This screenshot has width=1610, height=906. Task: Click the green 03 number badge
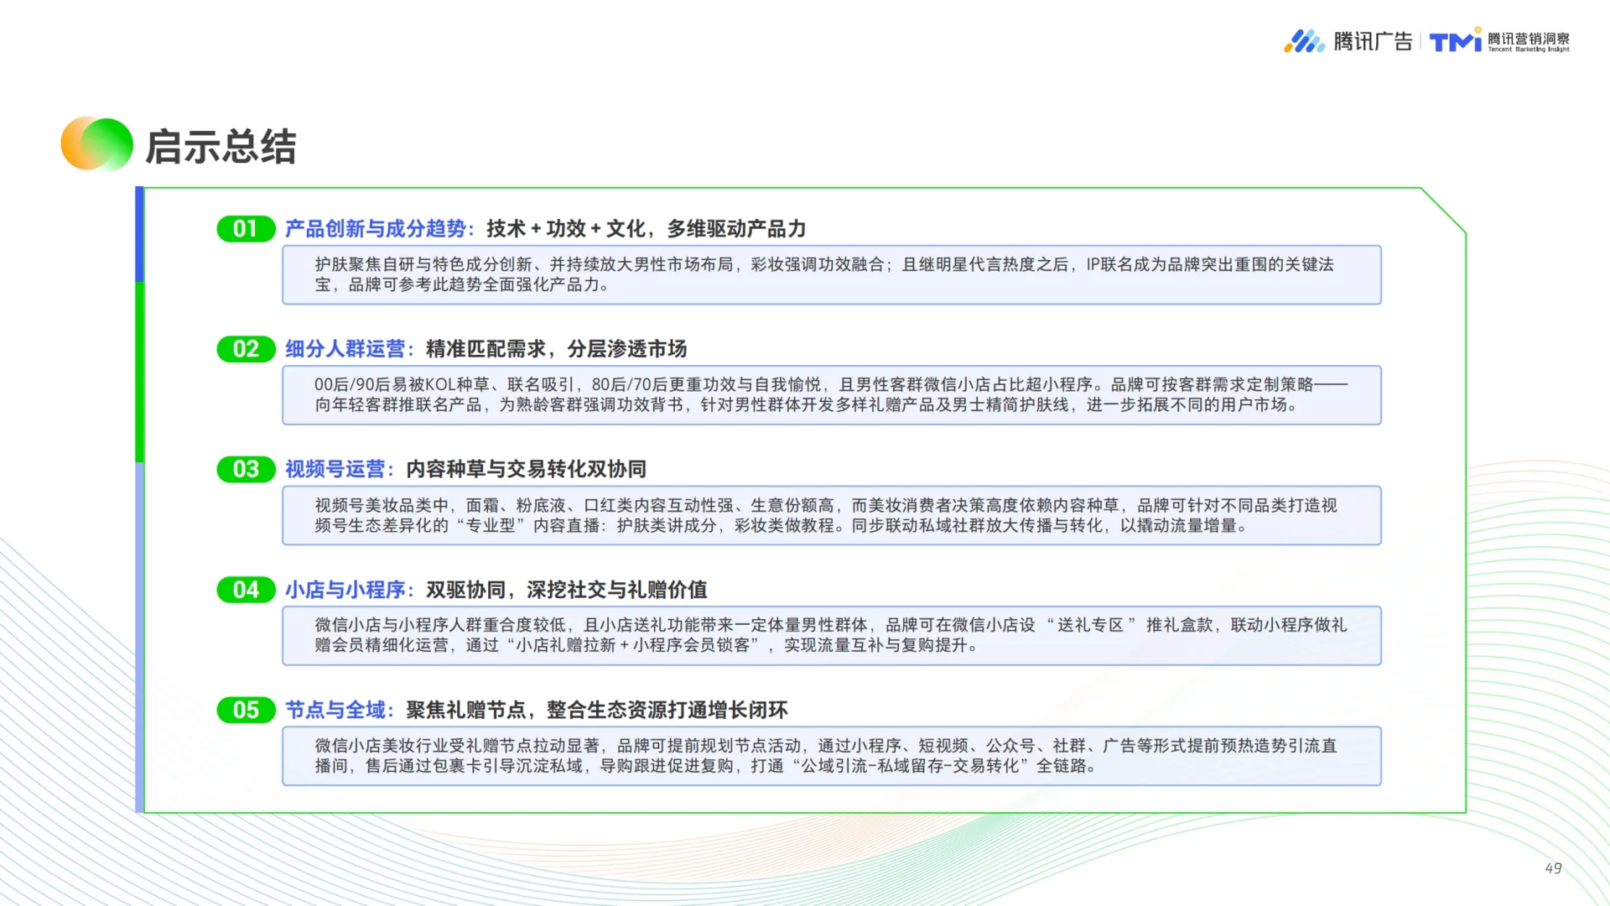246,469
